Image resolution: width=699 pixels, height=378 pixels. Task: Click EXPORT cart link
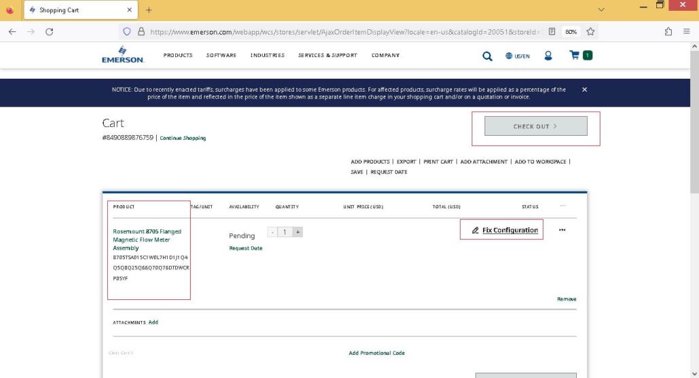[406, 162]
